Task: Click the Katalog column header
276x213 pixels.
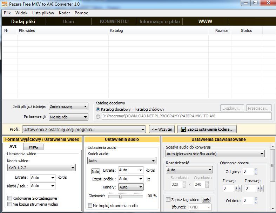Action: tap(158, 30)
